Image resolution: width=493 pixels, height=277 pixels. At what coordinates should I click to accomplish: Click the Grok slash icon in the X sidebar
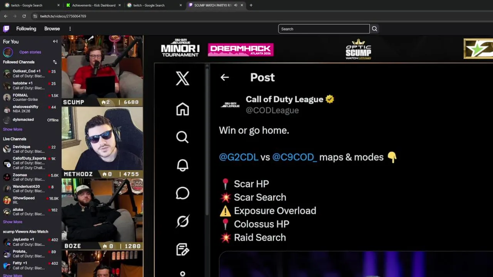[x=183, y=221]
